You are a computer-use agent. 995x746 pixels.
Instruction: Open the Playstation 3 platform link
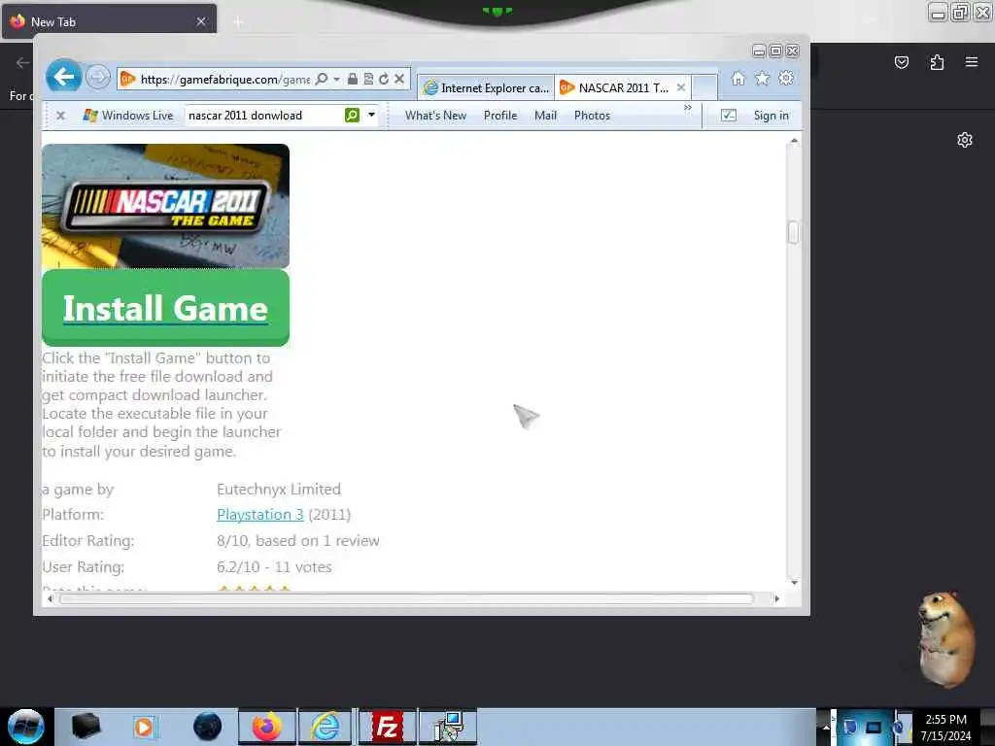coord(260,515)
